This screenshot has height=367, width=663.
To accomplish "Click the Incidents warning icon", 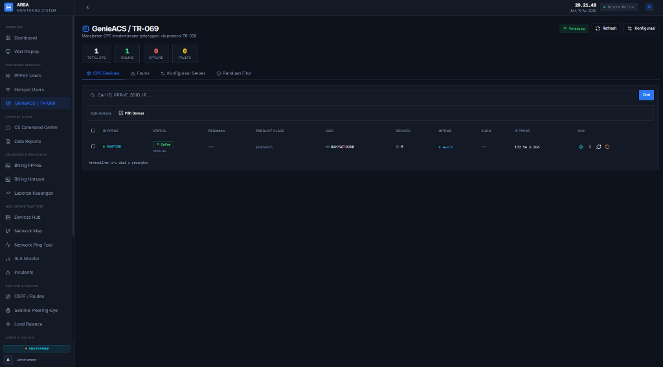I will (x=8, y=272).
